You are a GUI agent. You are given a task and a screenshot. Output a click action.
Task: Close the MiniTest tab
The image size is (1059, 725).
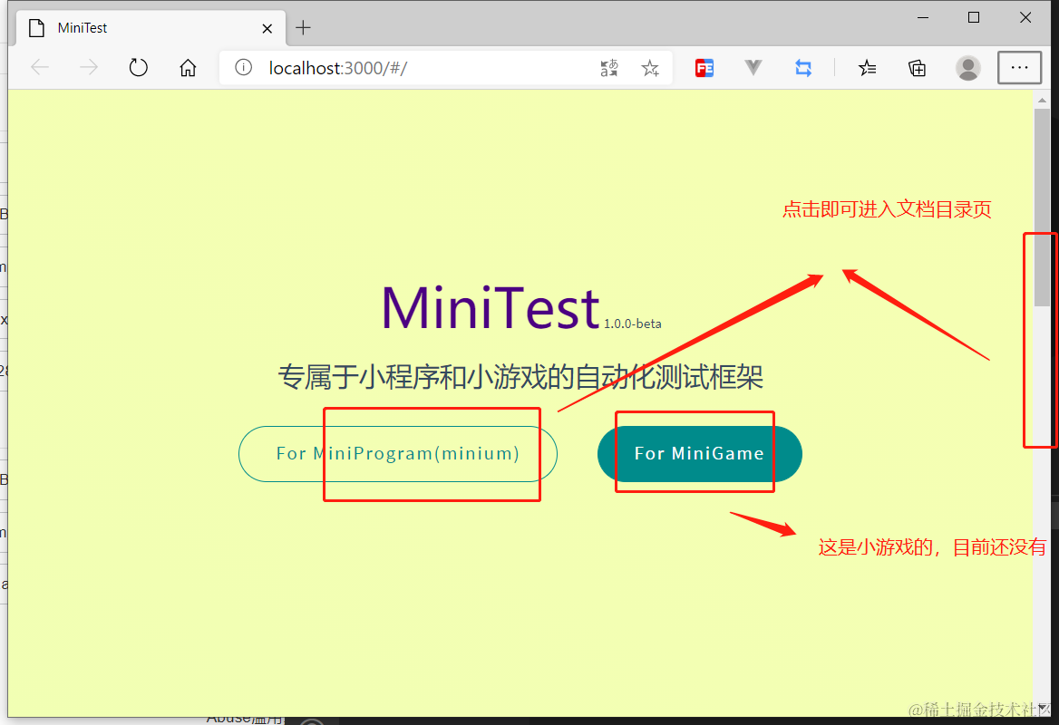(x=267, y=28)
